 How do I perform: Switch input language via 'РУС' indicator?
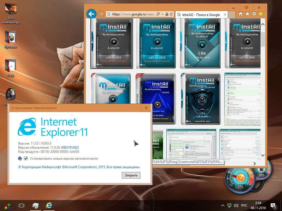244,206
